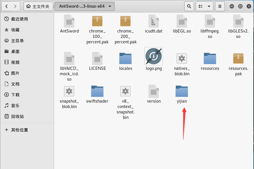Open Trash (回收站) in sidebar
Image resolution: width=254 pixels, height=169 pixels.
coord(27,116)
